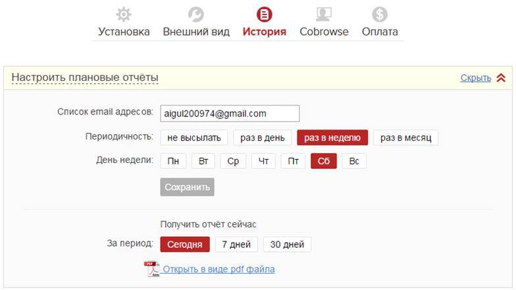Choose 'раз в день' frequency

click(262, 137)
